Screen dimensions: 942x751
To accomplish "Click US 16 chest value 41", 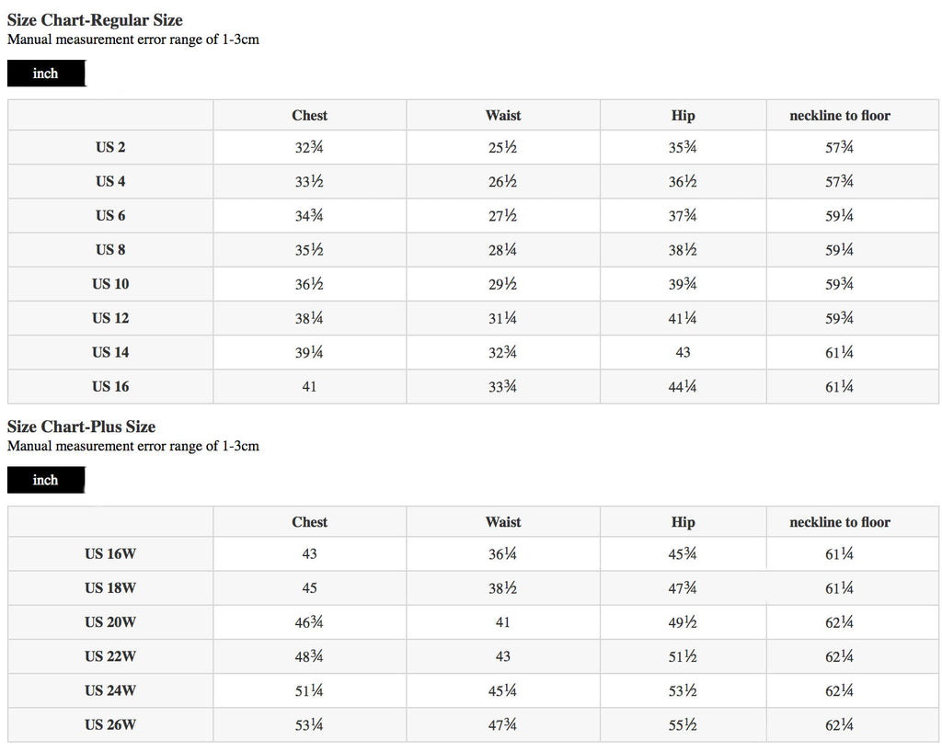I will tap(309, 387).
